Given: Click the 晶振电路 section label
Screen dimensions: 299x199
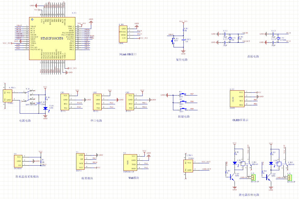Looking at the screenshot, I should pyautogui.click(x=253, y=56).
